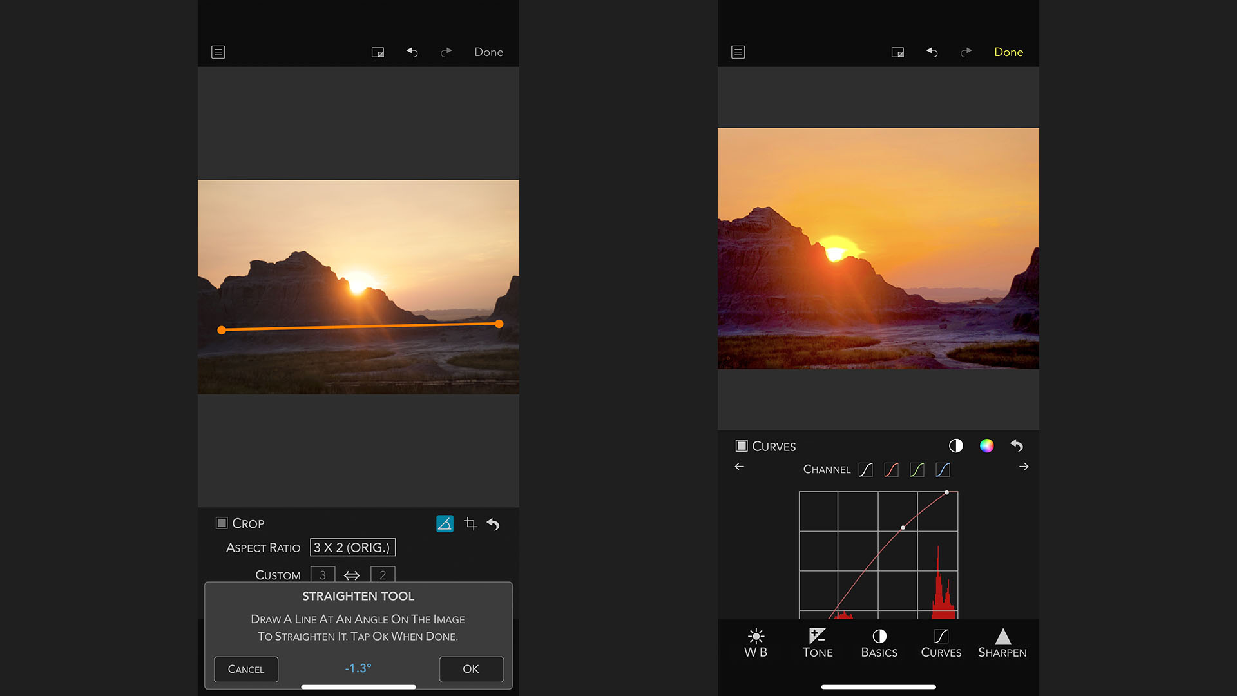The height and width of the screenshot is (696, 1237).
Task: Enable the RGB composite channel curve
Action: coord(866,469)
